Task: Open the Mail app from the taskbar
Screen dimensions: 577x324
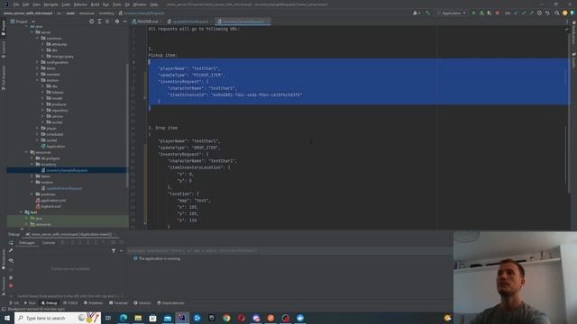Action: click(168, 318)
